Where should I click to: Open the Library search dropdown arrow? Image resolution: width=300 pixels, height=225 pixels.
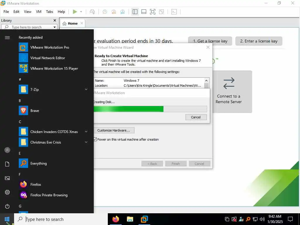tap(54, 27)
